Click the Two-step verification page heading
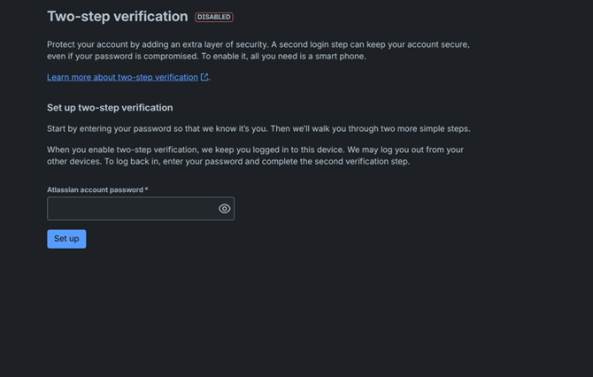 click(x=117, y=17)
